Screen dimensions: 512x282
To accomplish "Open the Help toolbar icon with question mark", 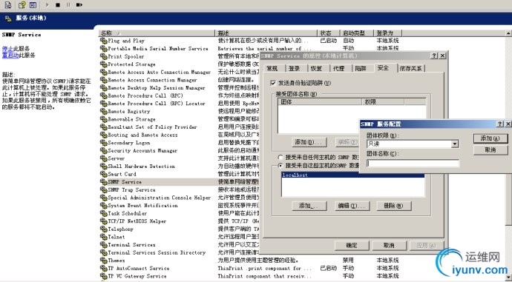I will point(22,5).
